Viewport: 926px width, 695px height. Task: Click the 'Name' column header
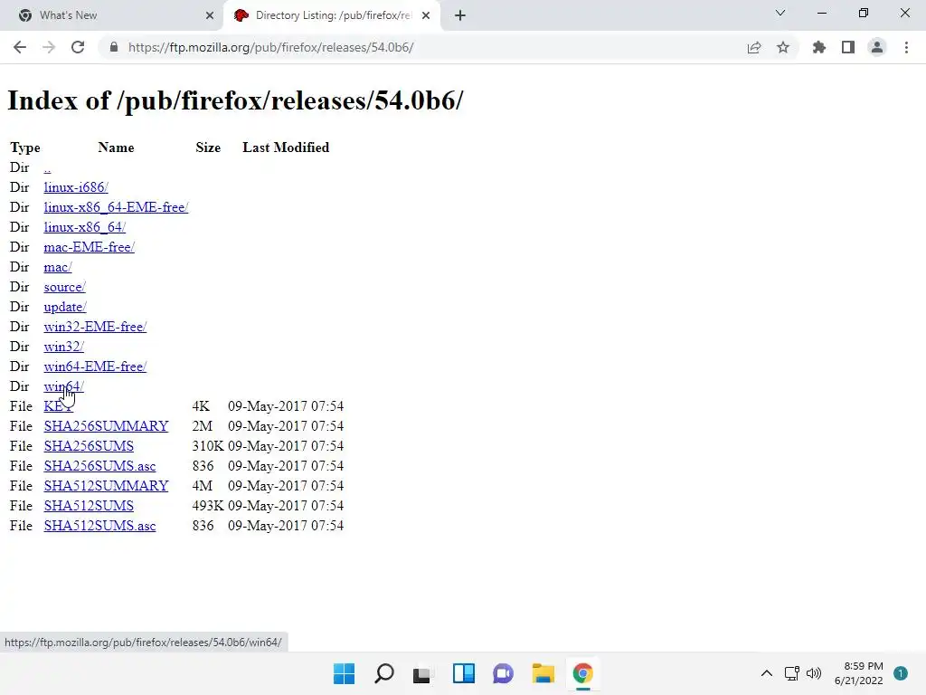click(116, 148)
